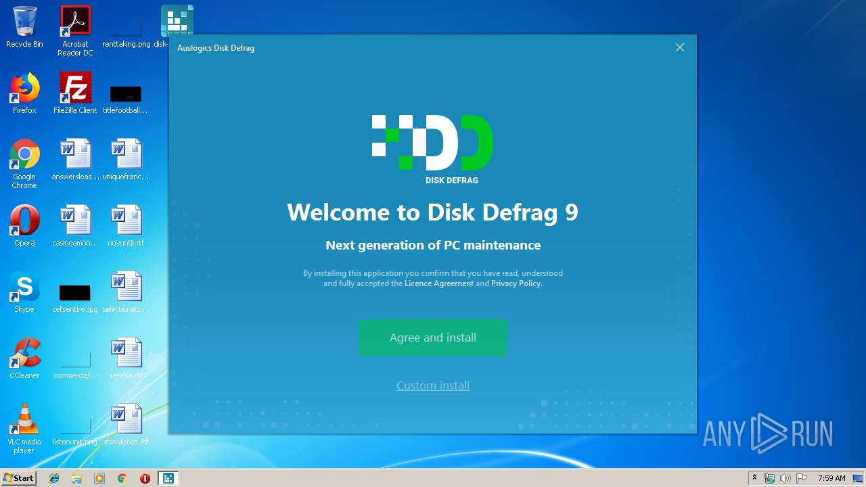866x487 pixels.
Task: Open Opera from the taskbar
Action: point(145,478)
